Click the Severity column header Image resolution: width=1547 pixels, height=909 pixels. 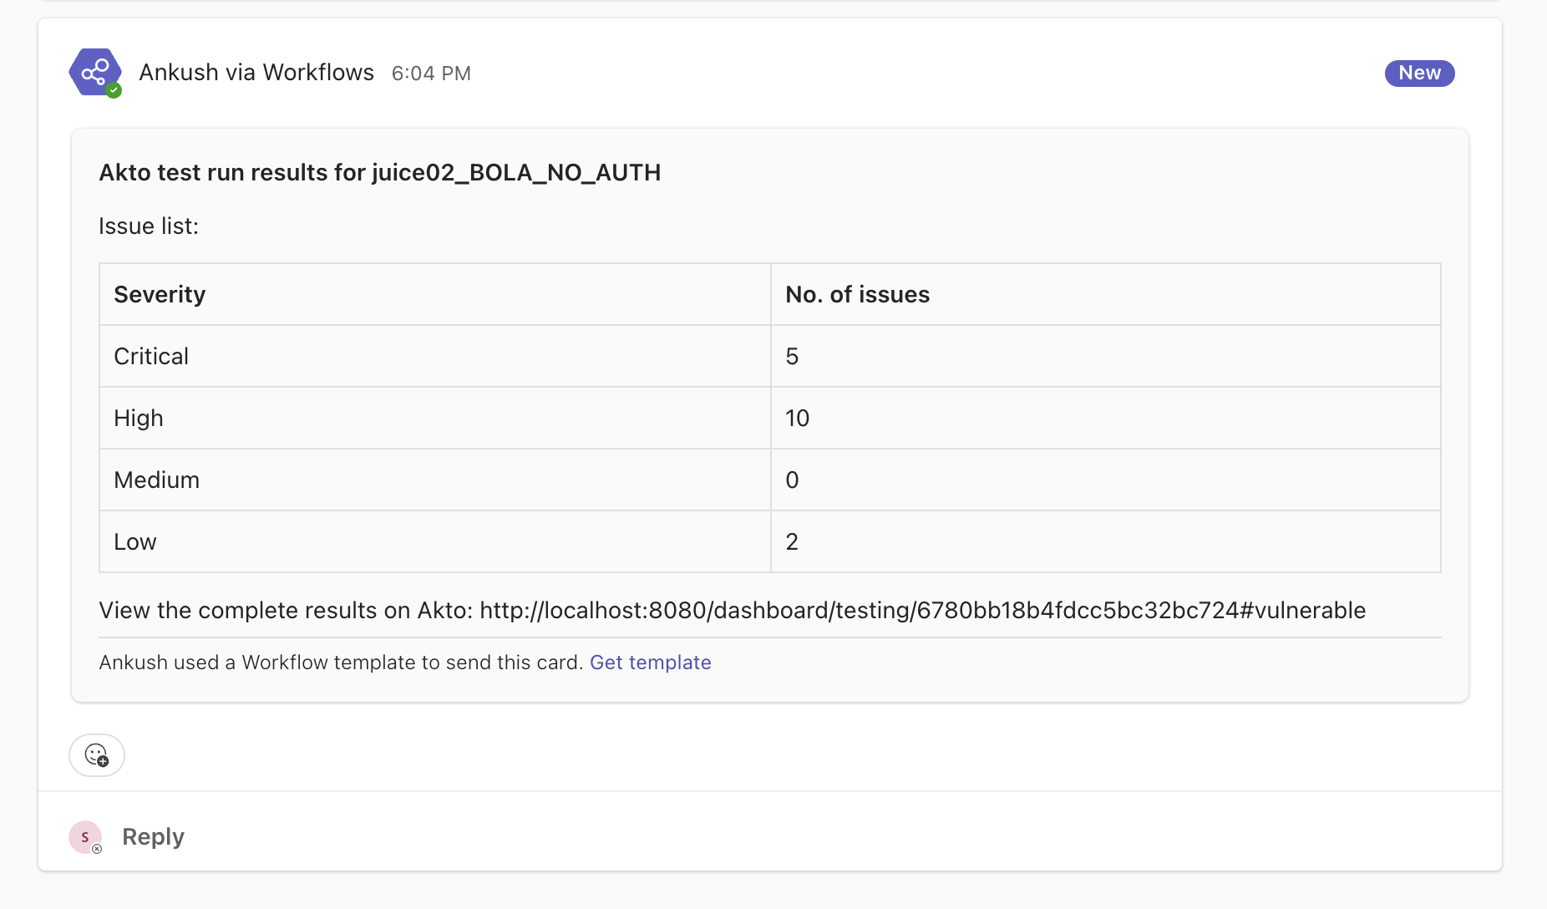pyautogui.click(x=160, y=294)
